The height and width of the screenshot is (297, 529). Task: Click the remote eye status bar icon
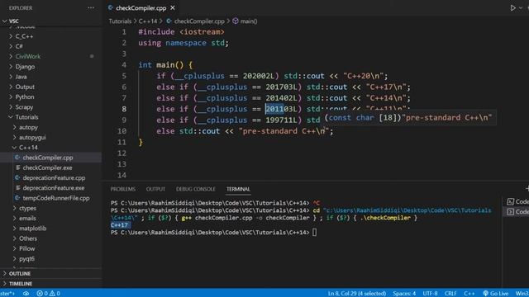point(26,294)
